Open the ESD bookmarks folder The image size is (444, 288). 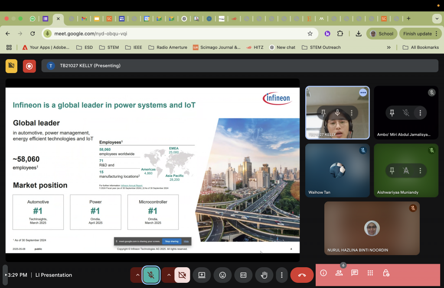pos(85,48)
